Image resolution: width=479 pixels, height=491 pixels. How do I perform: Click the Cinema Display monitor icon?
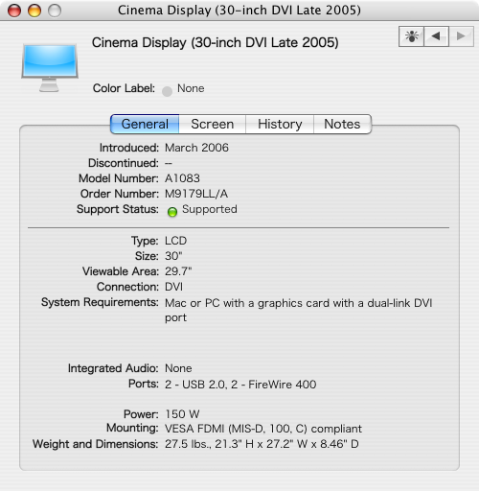(50, 68)
